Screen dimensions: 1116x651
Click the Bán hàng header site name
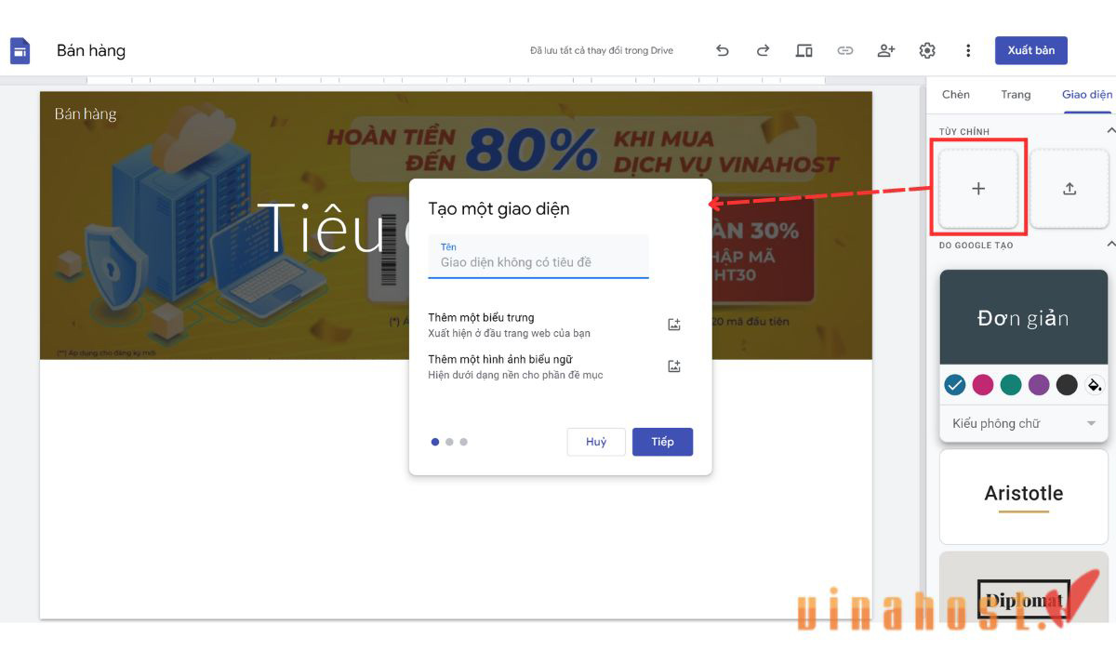point(86,113)
